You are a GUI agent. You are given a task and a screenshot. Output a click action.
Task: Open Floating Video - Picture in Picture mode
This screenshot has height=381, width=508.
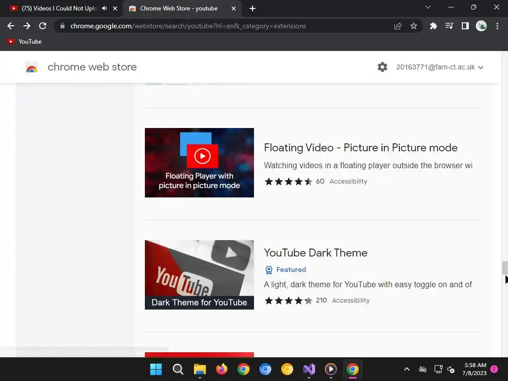(361, 148)
